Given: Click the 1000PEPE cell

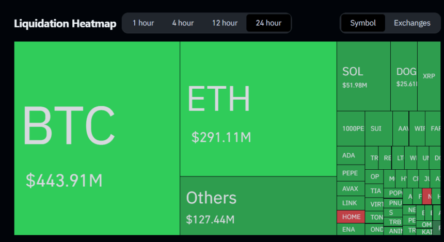Looking at the screenshot, I should (351, 128).
